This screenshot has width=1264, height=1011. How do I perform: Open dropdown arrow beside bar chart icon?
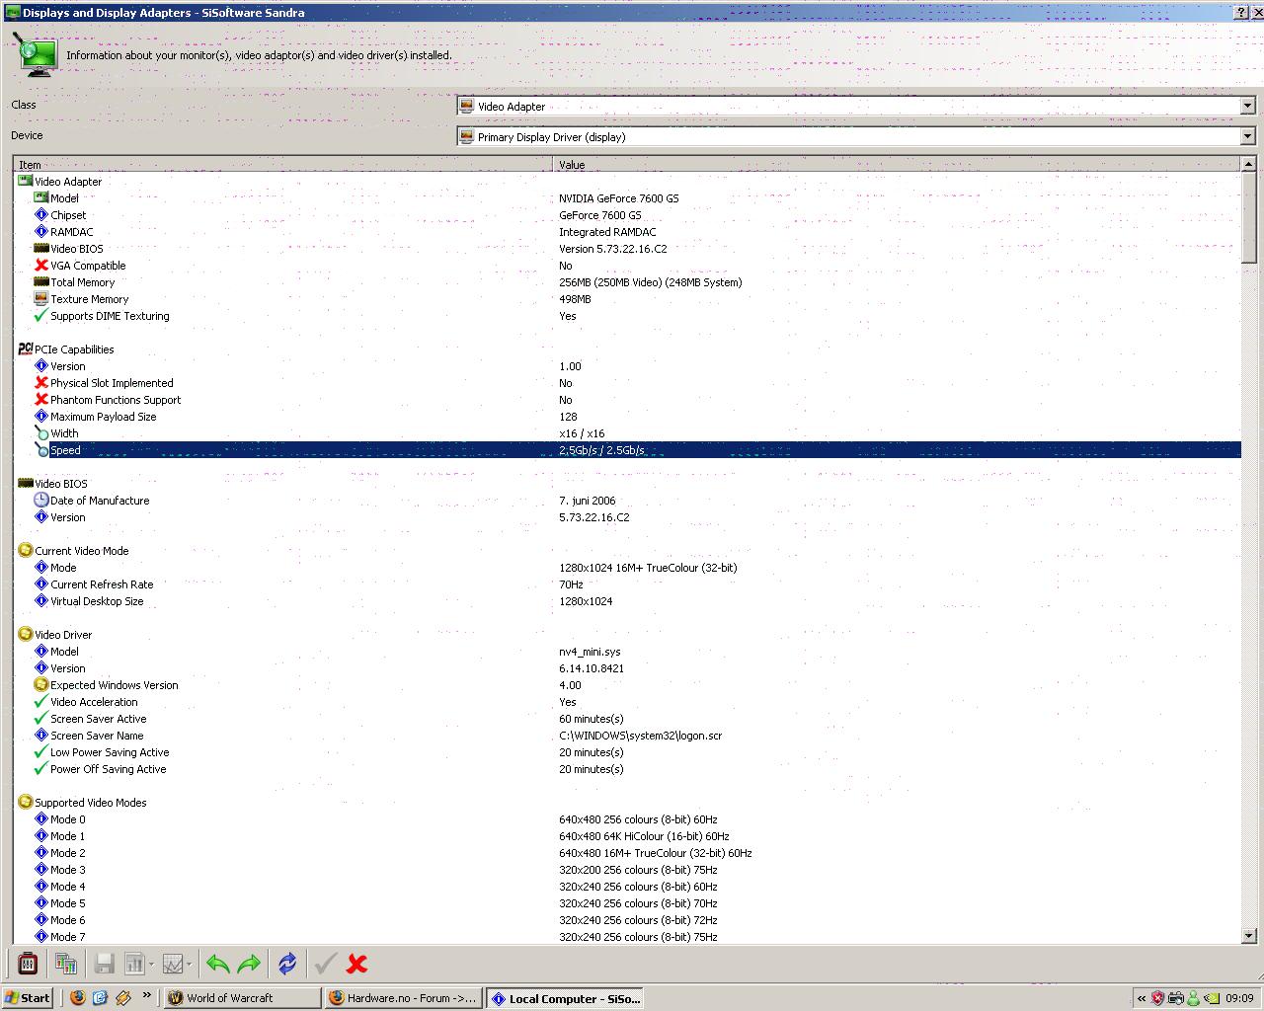[x=151, y=965]
